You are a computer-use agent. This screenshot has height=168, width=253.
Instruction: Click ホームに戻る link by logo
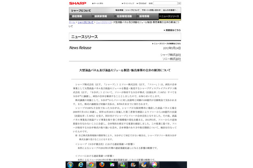point(98,4)
